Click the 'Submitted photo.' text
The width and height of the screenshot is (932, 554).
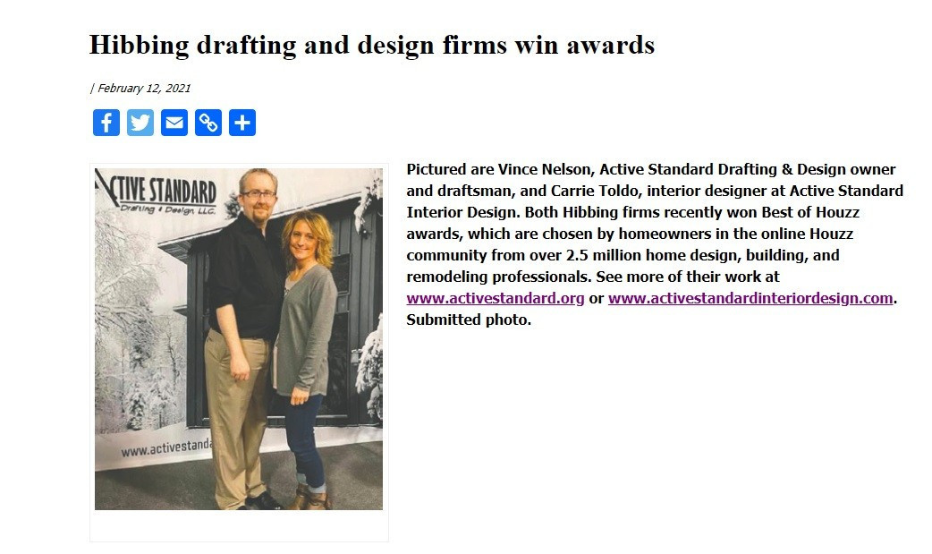coord(469,320)
